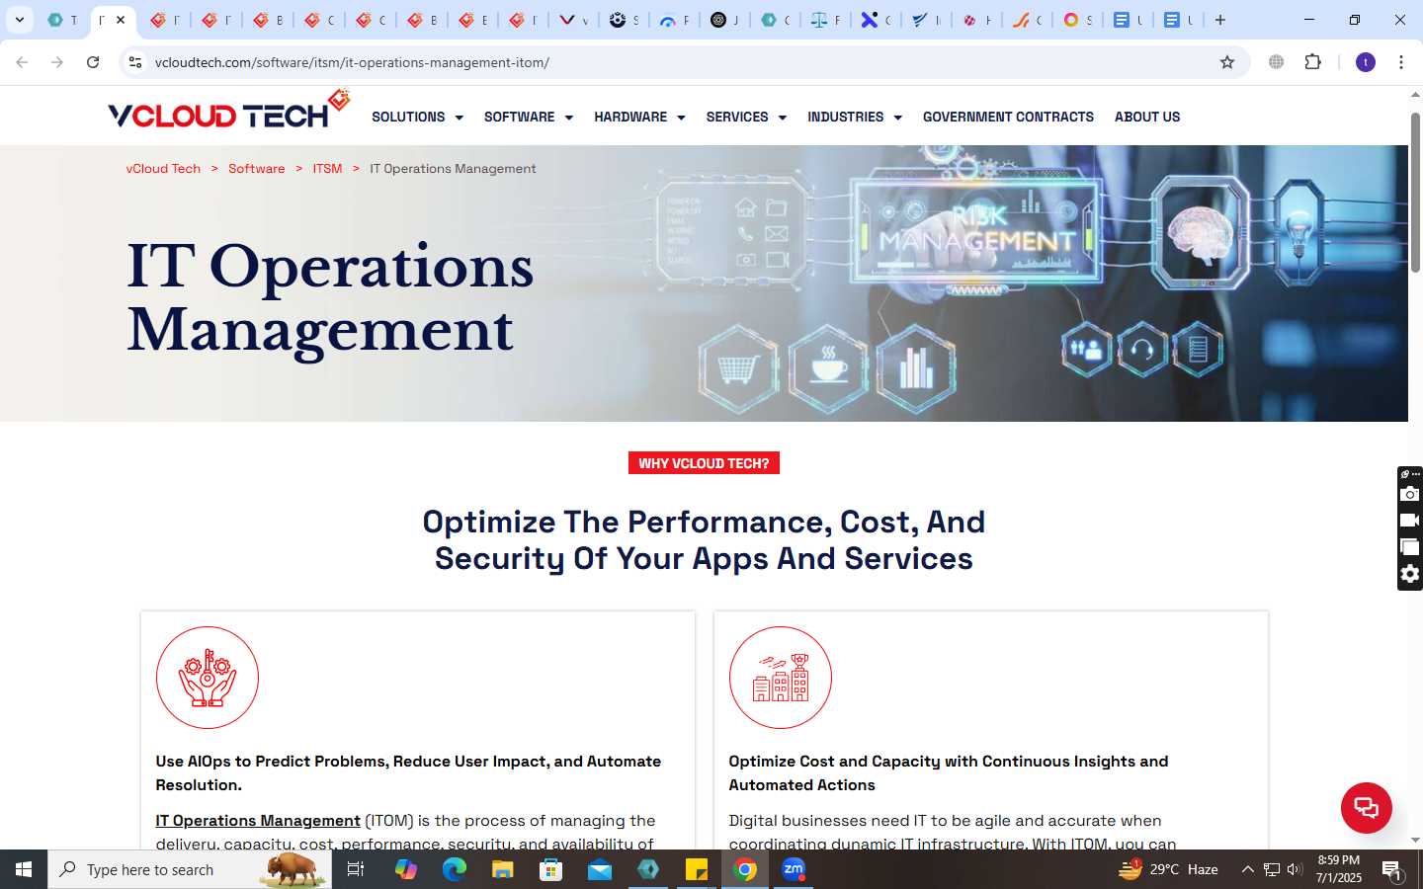Click the address bar URL field

[682, 62]
